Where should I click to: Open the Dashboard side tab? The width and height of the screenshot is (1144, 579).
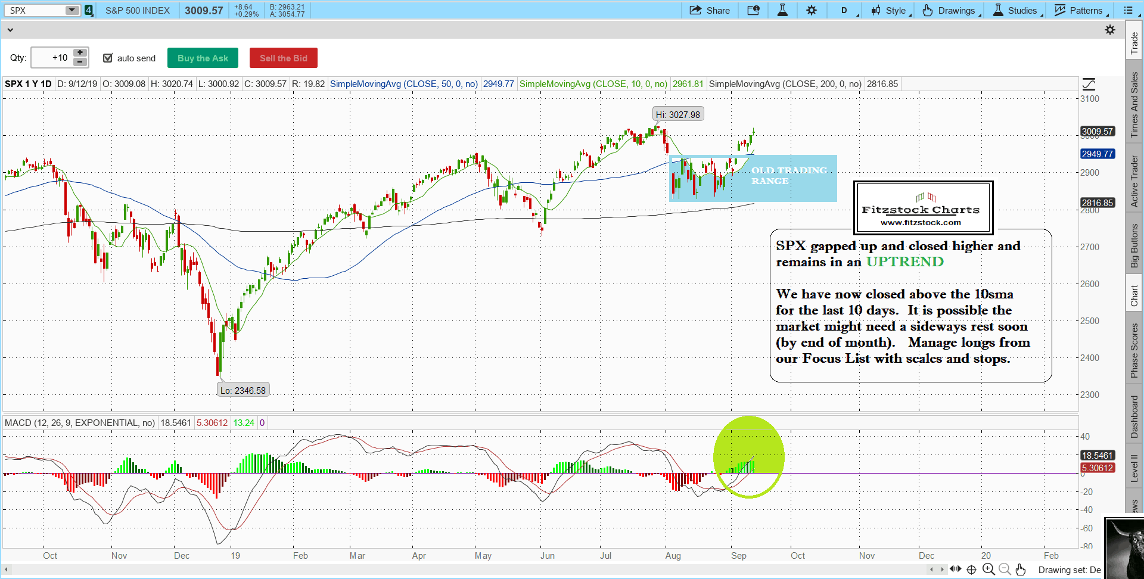tap(1134, 417)
